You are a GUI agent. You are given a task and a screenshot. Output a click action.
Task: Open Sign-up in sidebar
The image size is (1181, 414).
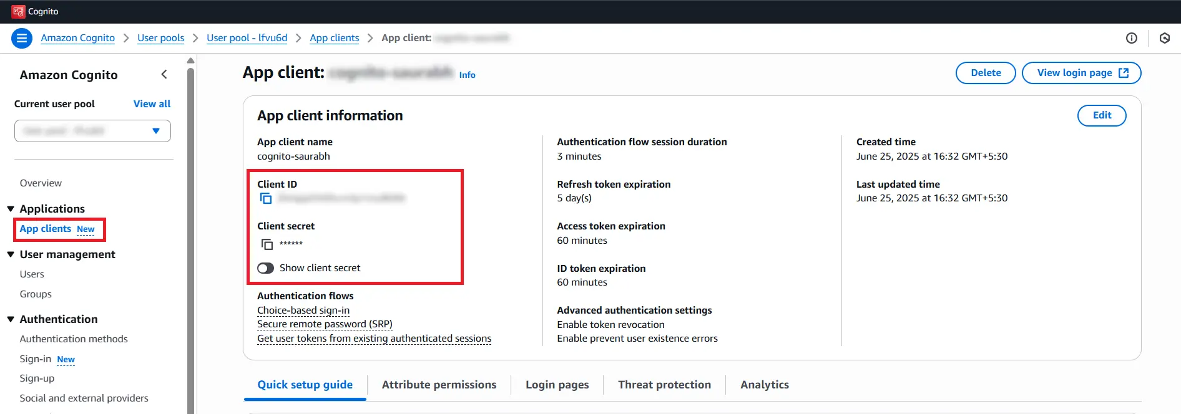37,378
